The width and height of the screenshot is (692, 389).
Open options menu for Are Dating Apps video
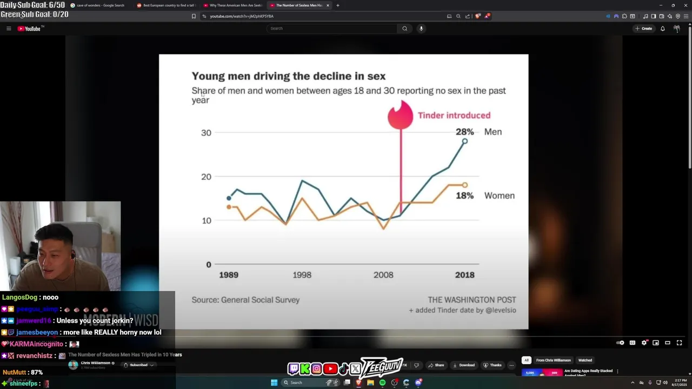coord(617,371)
